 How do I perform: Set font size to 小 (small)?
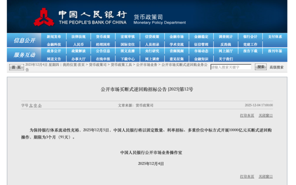pyautogui.click(x=39, y=106)
